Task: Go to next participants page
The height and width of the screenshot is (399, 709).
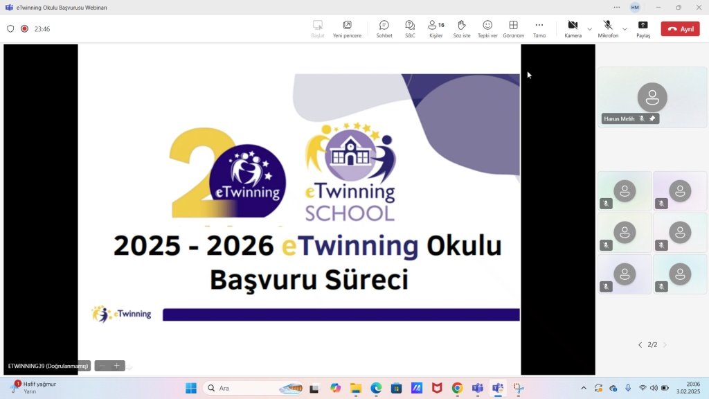Action: point(665,345)
